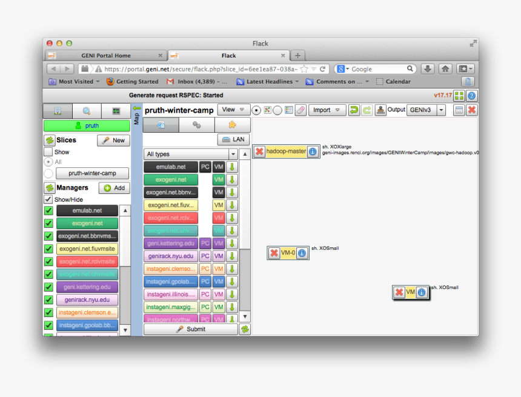Open Latest Headlines bookmark dropdown
This screenshot has width=521, height=397.
267,81
